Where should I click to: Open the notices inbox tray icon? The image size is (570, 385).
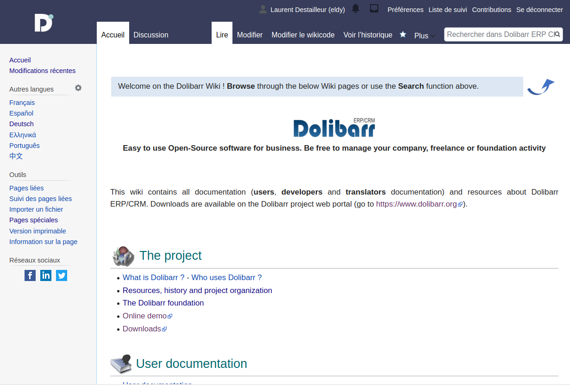tap(374, 8)
